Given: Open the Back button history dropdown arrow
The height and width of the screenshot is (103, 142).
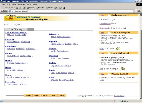Looking at the screenshot, I should (9, 8).
